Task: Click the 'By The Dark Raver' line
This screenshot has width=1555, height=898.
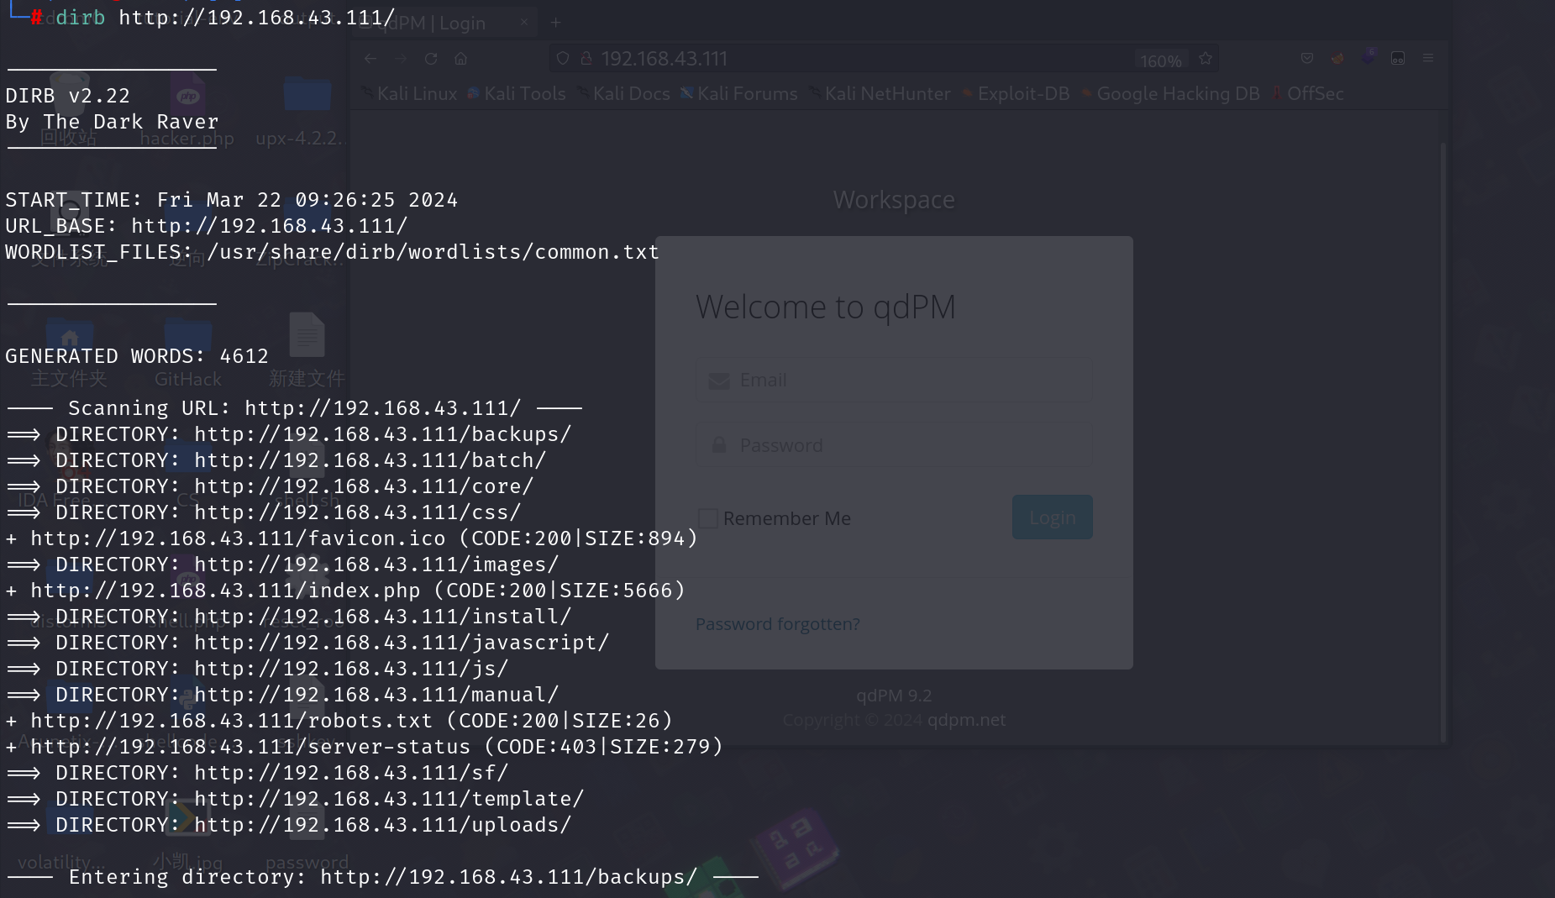Action: [112, 122]
